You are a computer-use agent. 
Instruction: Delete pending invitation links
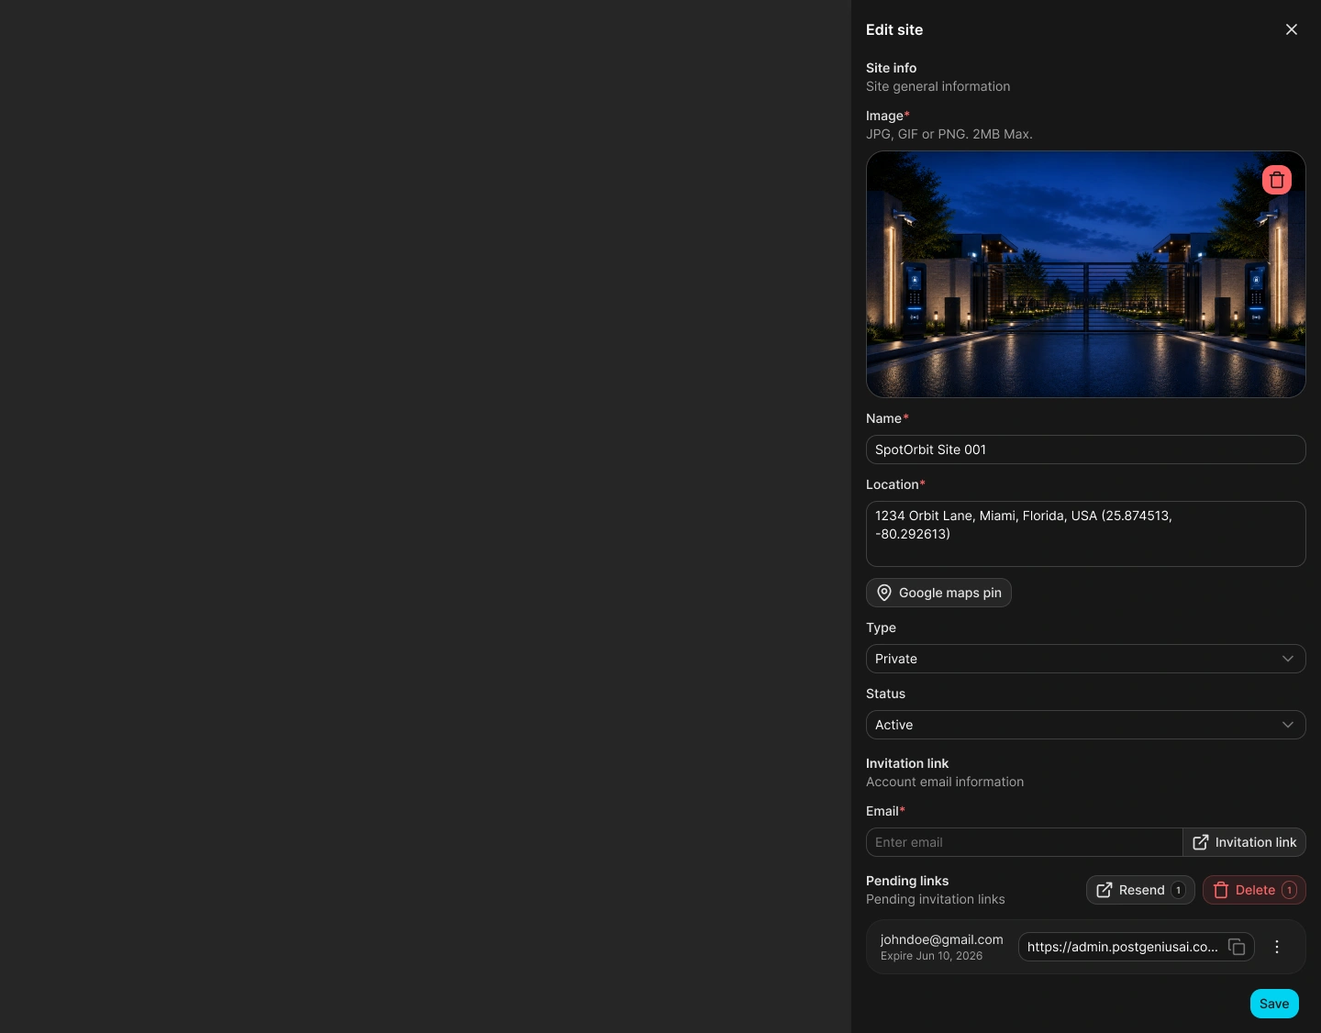[1254, 890]
